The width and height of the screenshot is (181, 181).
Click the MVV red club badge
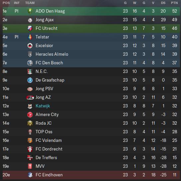pos(30,166)
